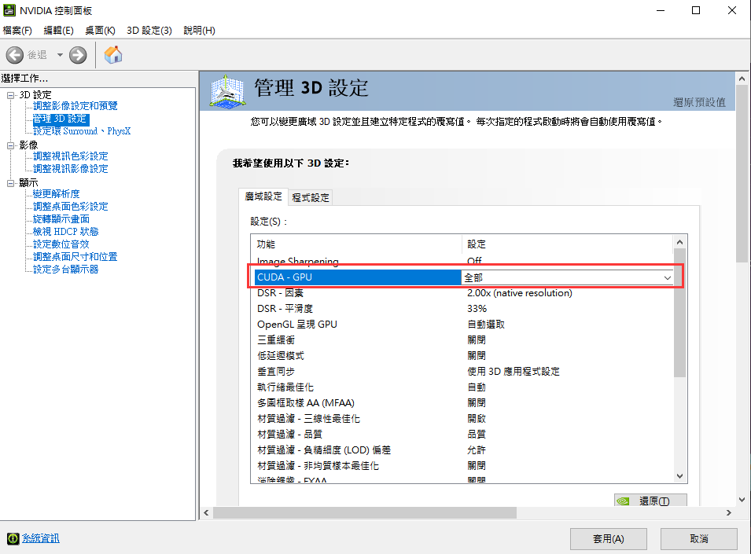Open 調整影像設定和預覽 in the tree
751x554 pixels.
pyautogui.click(x=75, y=106)
